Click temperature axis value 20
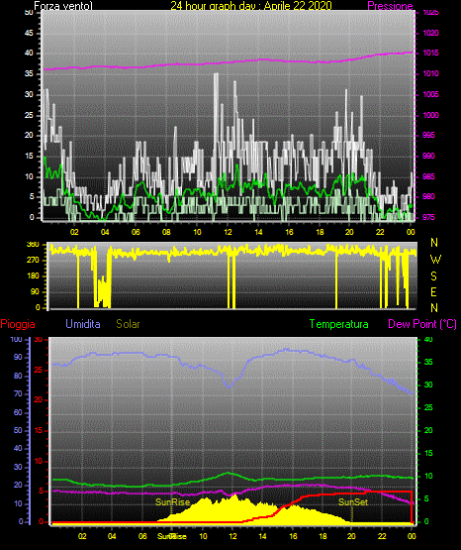461x550 pixels. (428, 430)
